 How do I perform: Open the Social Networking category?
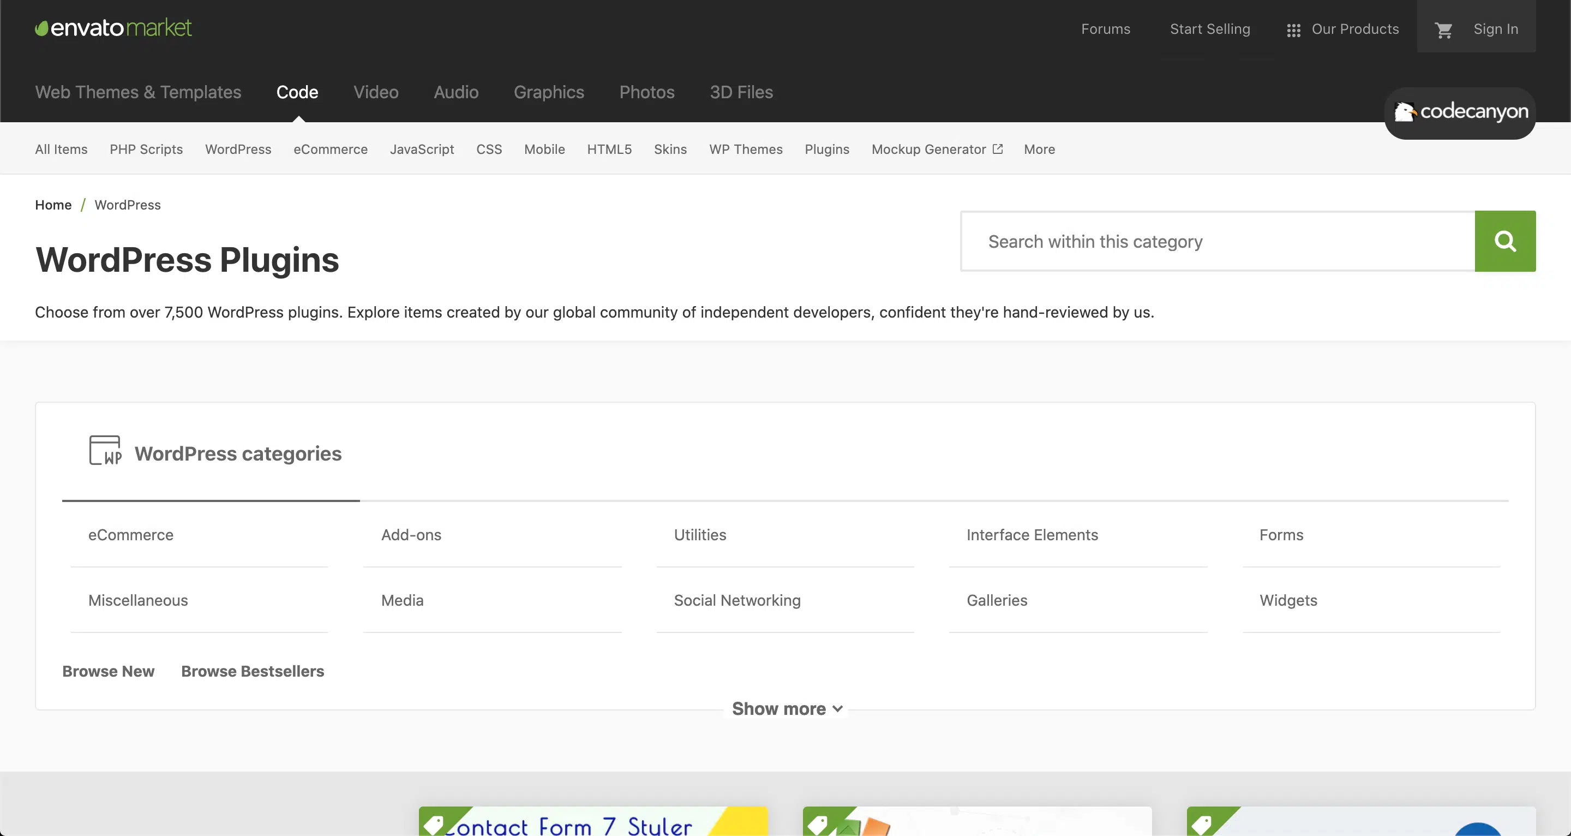[x=737, y=600]
